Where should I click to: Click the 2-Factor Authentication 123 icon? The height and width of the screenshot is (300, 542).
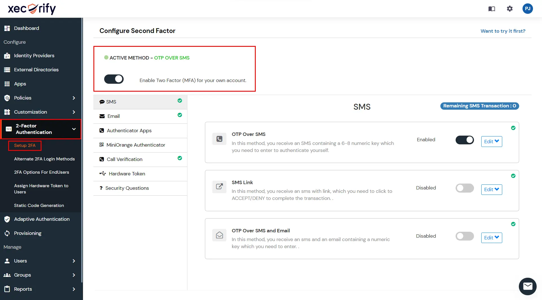point(9,129)
